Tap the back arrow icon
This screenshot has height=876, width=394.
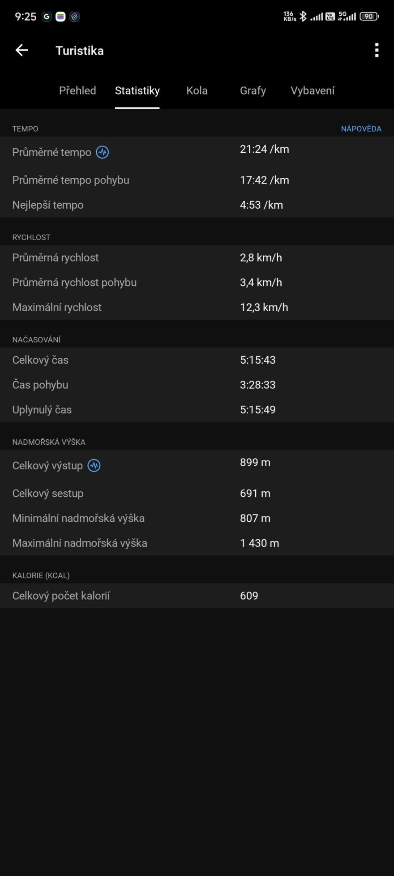21,51
